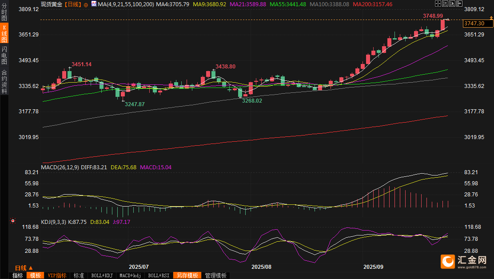This screenshot has width=494, height=279.
Task: Click the jump-to-start chart axis icon
Action: [445, 4]
